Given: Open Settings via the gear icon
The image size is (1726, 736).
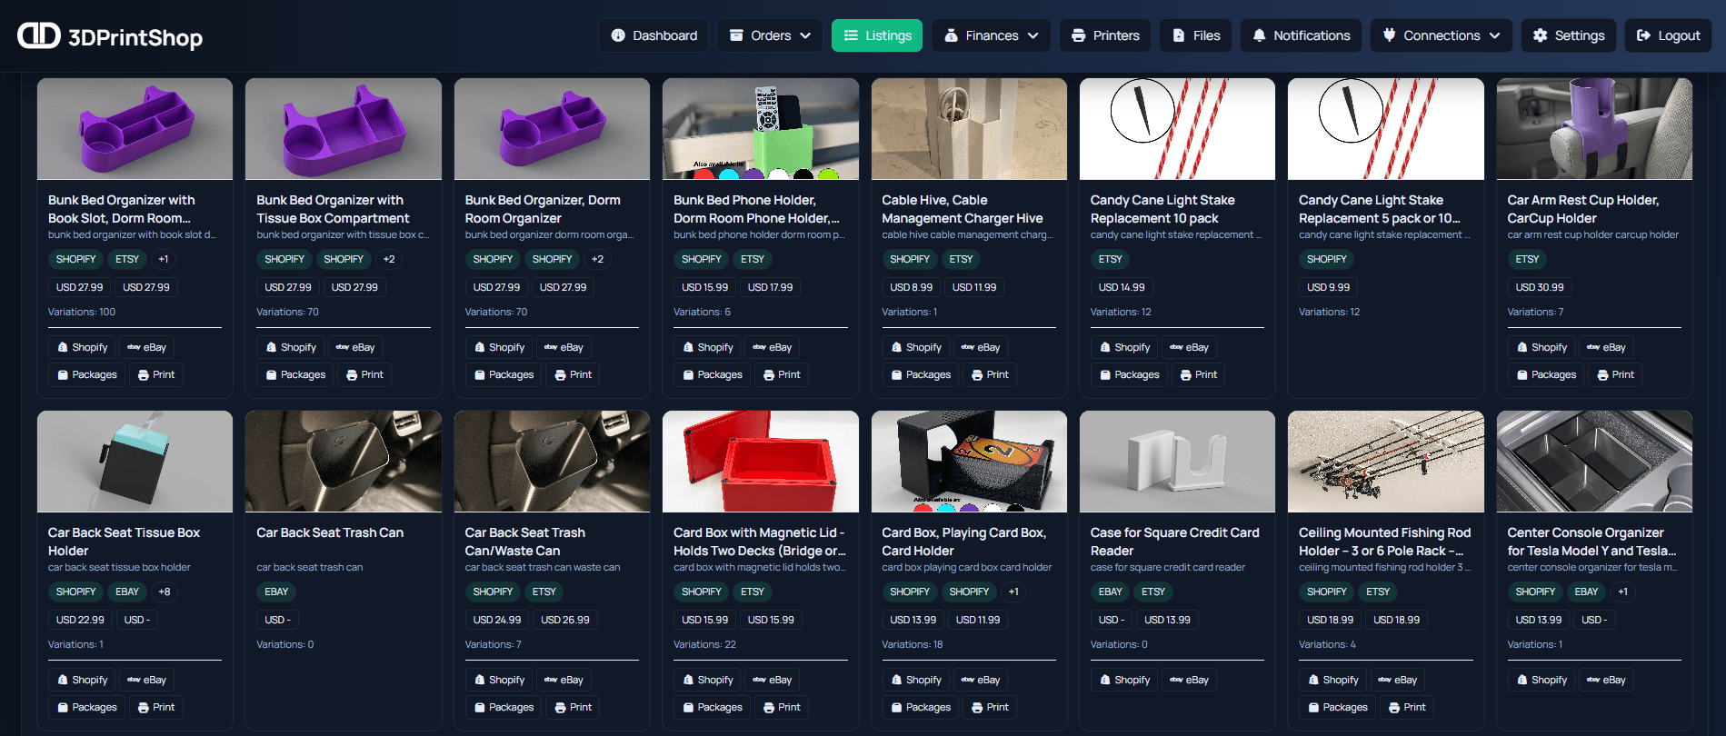Looking at the screenshot, I should click(1540, 35).
